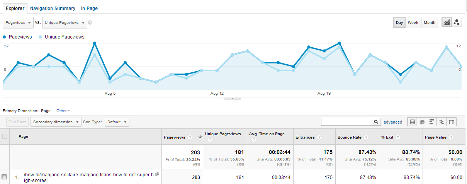Sort by the Entrances column header
Viewport: 467px width, 184px height.
(306, 137)
